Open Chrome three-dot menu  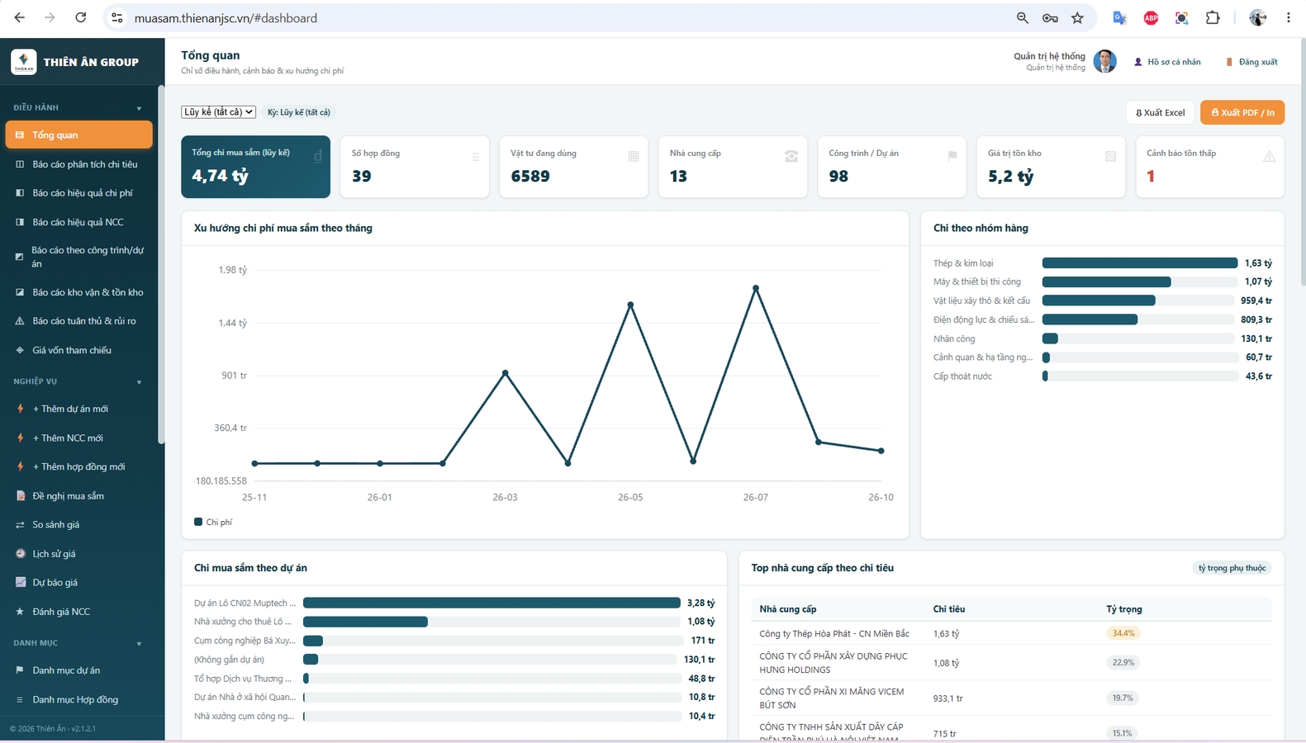(x=1288, y=17)
